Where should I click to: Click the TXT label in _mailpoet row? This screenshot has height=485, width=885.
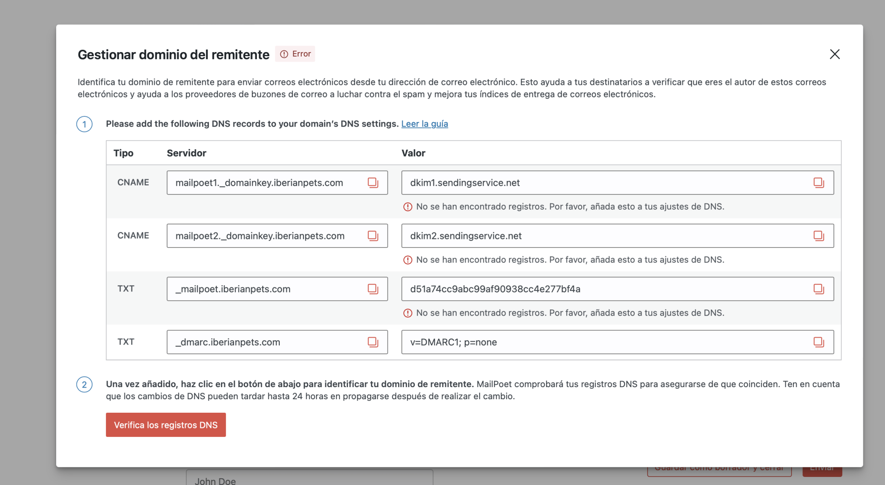126,288
